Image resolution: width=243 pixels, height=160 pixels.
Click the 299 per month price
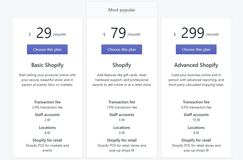point(196,33)
